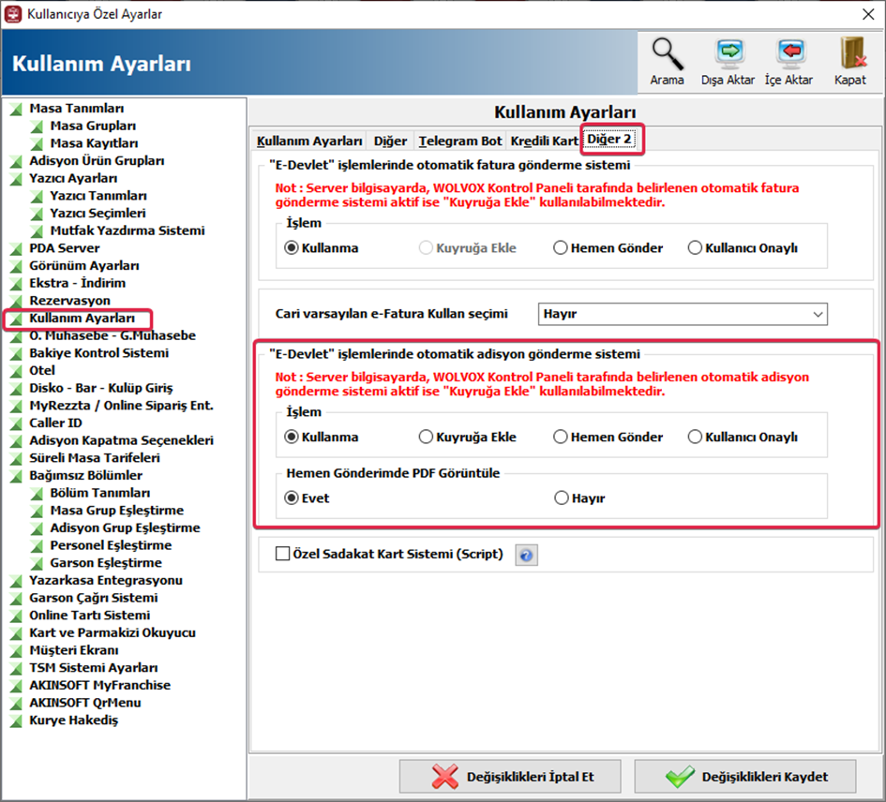Screen dimensions: 886x802
Task: Select Kullanma radio in adisyon gönderme section
Action: coord(292,438)
